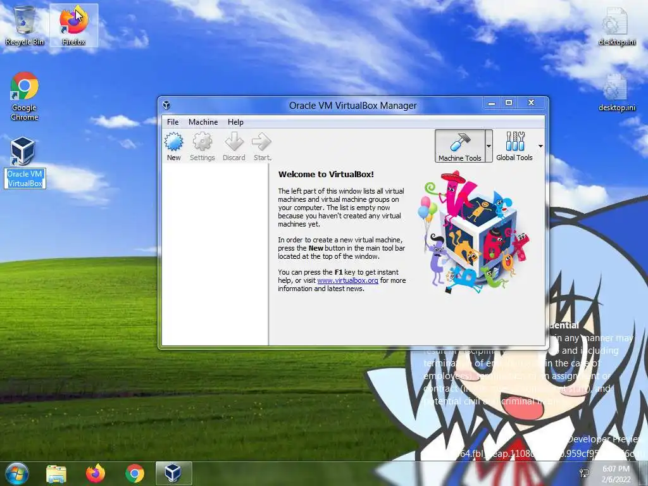Launch Chrome from the taskbar
This screenshot has width=648, height=486.
click(135, 473)
